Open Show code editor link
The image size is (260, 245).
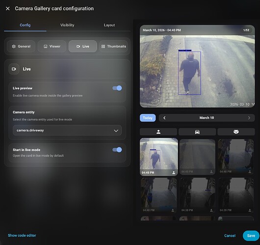point(22,235)
